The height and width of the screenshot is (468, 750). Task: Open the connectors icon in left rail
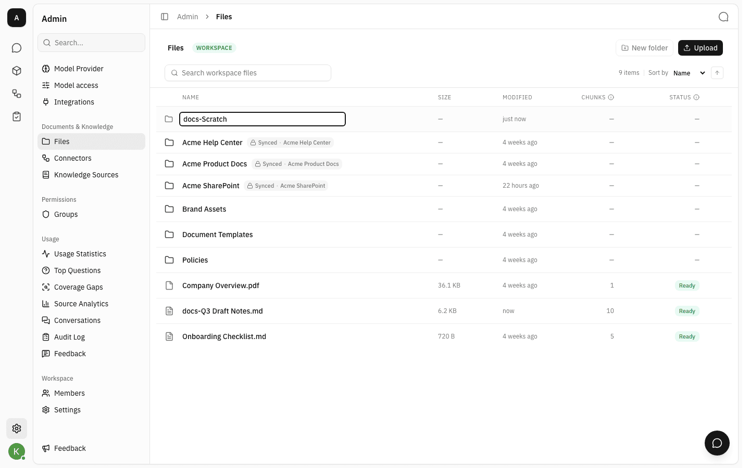pyautogui.click(x=17, y=94)
